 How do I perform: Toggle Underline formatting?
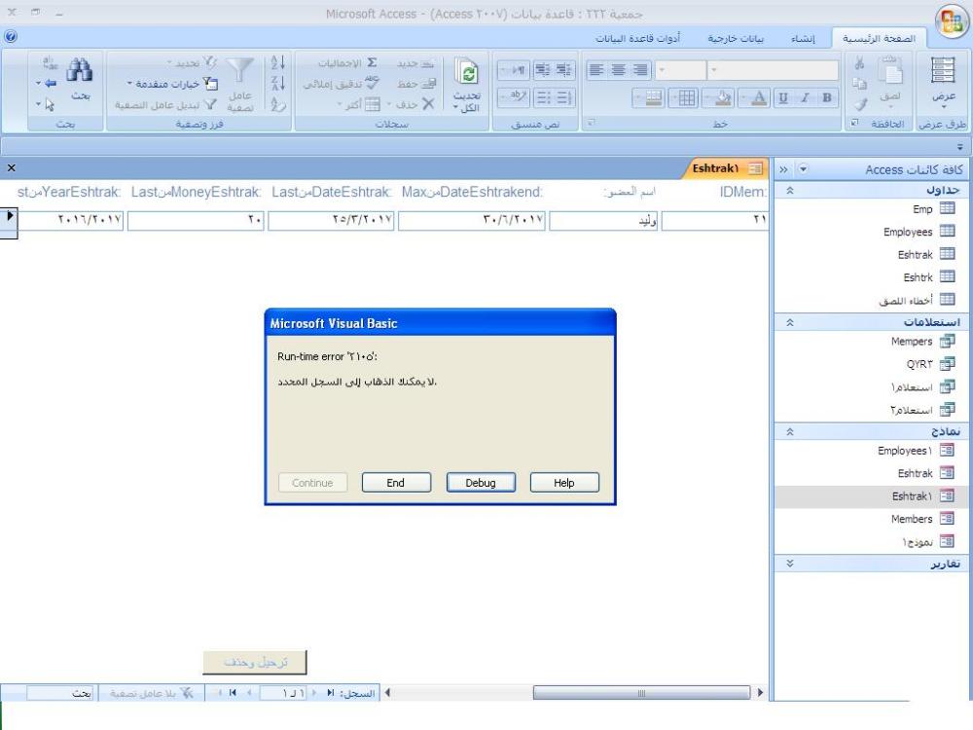click(x=783, y=97)
